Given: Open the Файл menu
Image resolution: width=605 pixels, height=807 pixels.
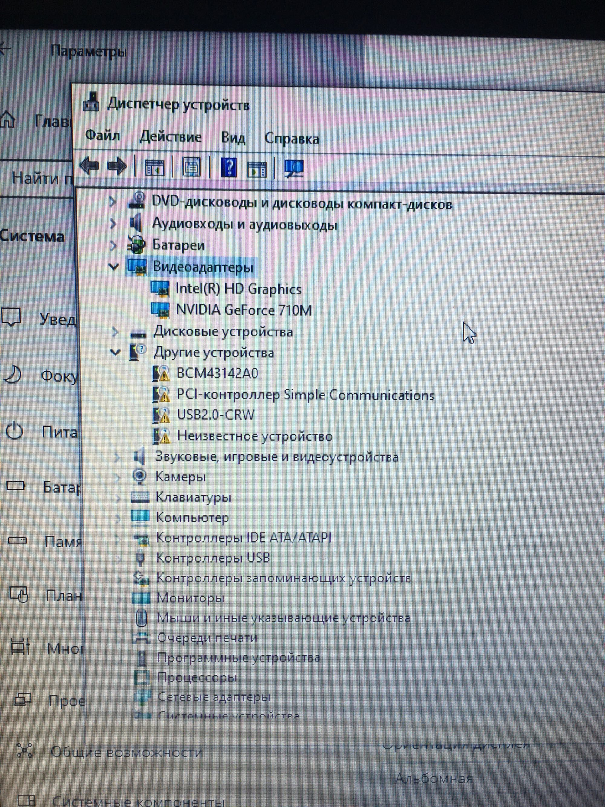Looking at the screenshot, I should [103, 135].
